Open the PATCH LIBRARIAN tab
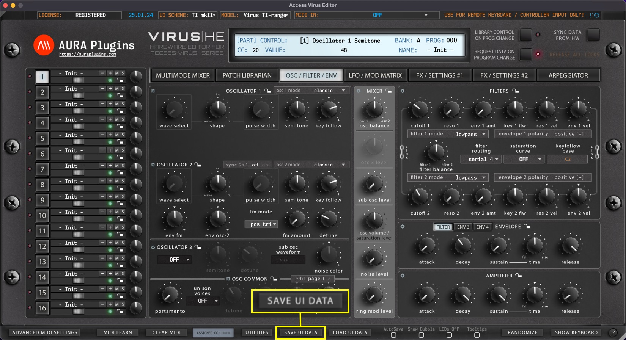626x340 pixels. click(x=247, y=75)
